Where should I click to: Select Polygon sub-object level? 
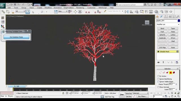click(171, 73)
